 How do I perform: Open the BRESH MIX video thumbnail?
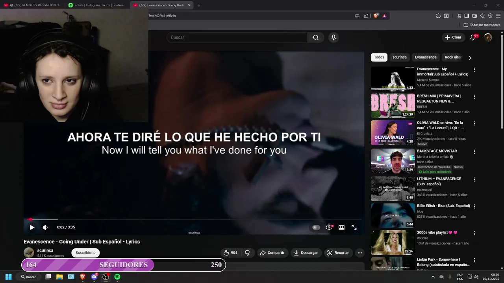(x=393, y=106)
